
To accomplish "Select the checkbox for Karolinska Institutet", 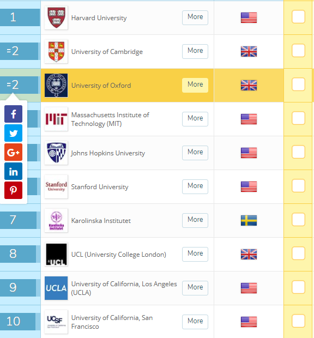I will [298, 220].
